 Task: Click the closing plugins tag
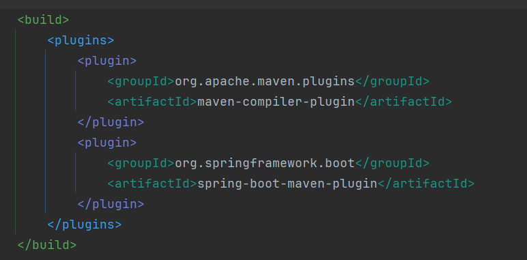pos(85,225)
